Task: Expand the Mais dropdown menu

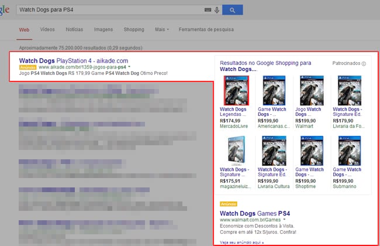Action: [x=162, y=29]
